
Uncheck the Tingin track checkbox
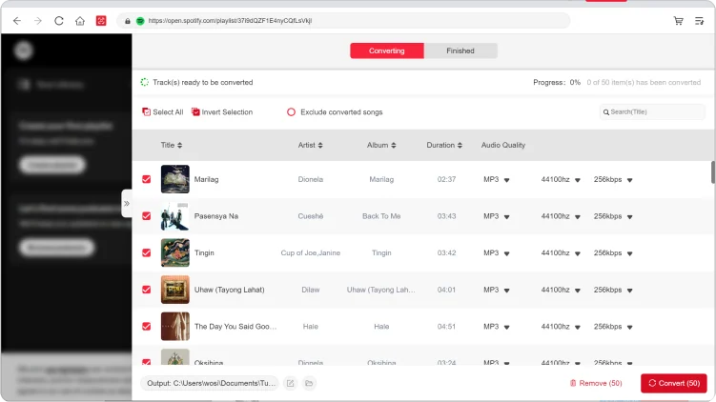tap(146, 252)
